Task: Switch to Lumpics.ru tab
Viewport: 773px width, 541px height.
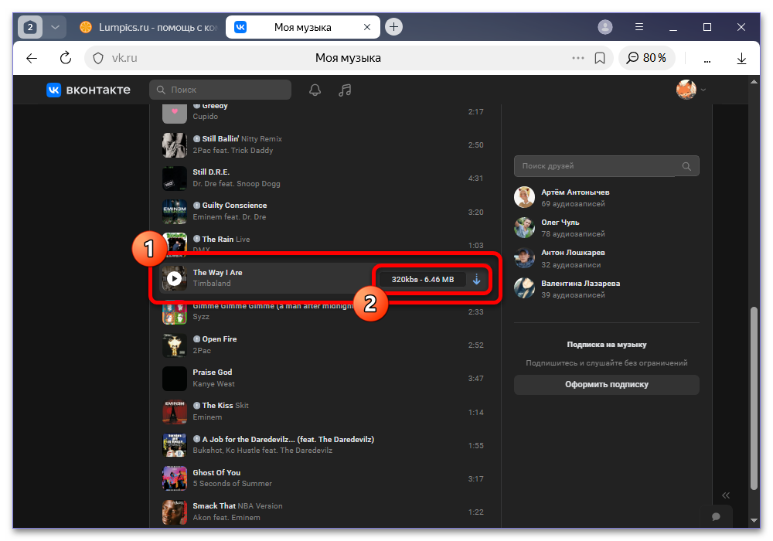Action: (148, 27)
